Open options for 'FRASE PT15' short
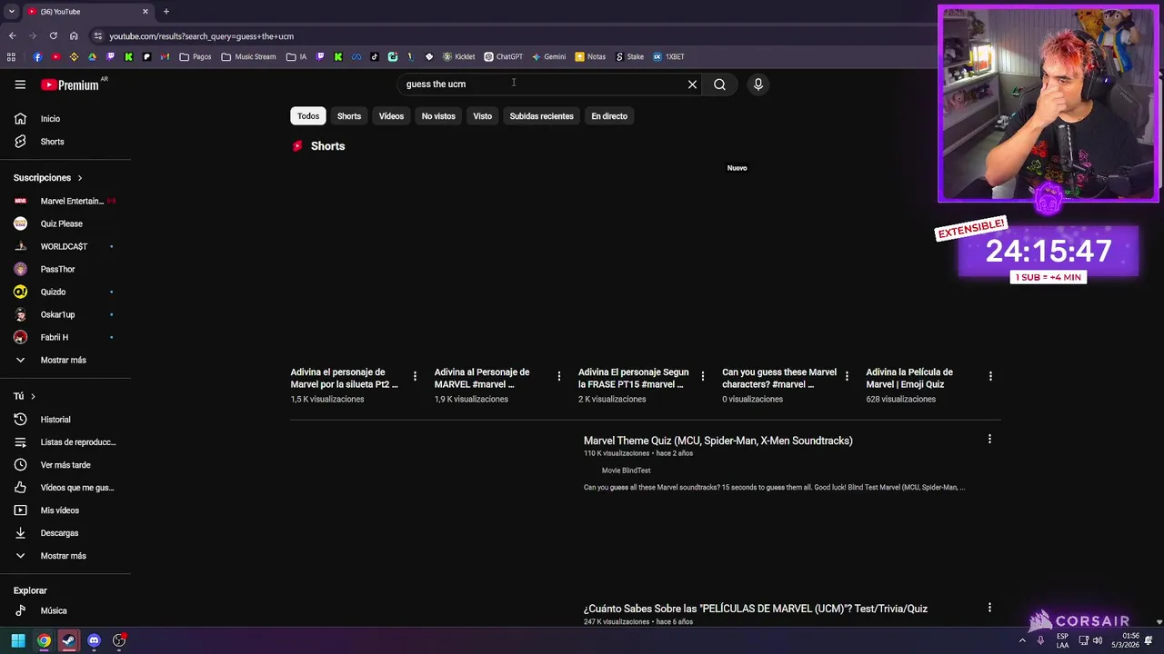Screen dimensions: 1164x654 click(703, 376)
